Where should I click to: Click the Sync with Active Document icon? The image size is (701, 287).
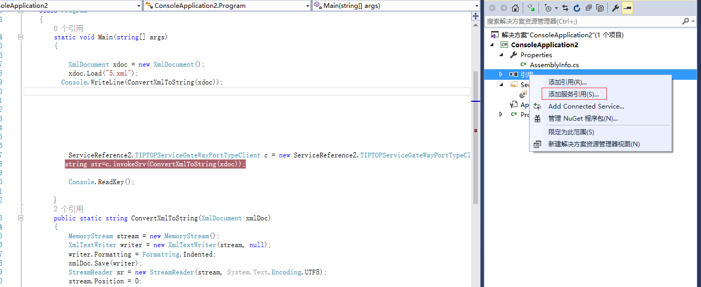click(565, 8)
